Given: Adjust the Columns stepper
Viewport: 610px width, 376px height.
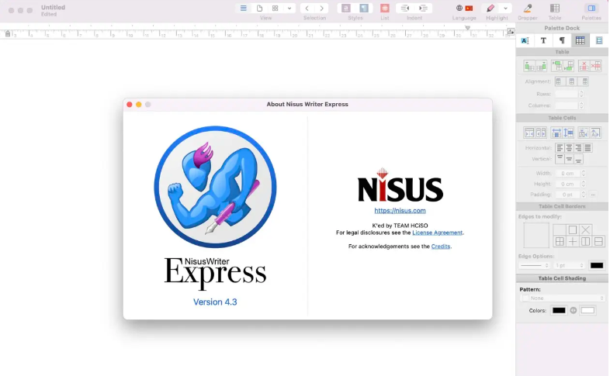Looking at the screenshot, I should pos(581,105).
